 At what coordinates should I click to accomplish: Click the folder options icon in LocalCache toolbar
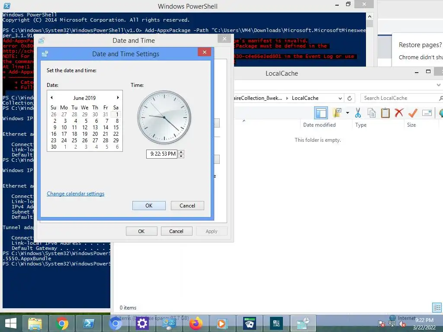point(337,113)
